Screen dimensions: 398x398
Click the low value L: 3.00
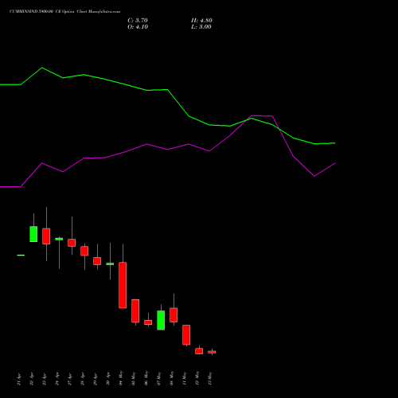click(201, 27)
